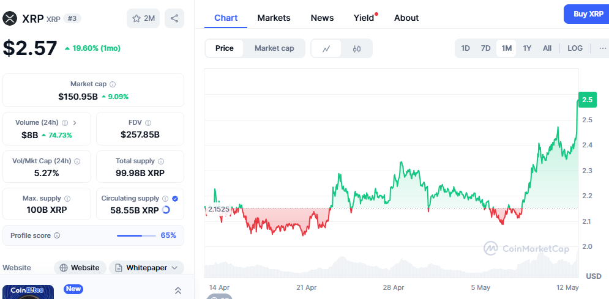This screenshot has width=609, height=299.
Task: Click the $257.85B FDV value
Action: (x=140, y=135)
